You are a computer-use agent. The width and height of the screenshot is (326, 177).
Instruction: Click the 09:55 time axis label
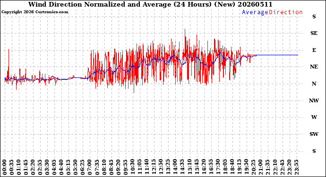pos(125,167)
